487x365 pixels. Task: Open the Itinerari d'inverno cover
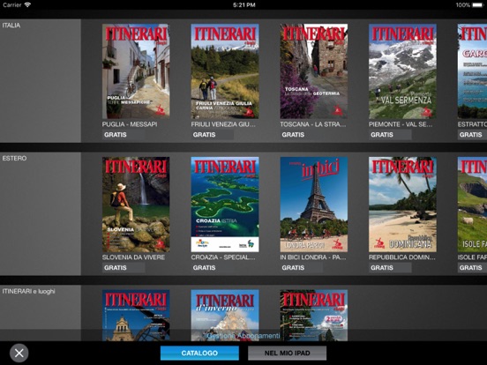click(x=225, y=316)
